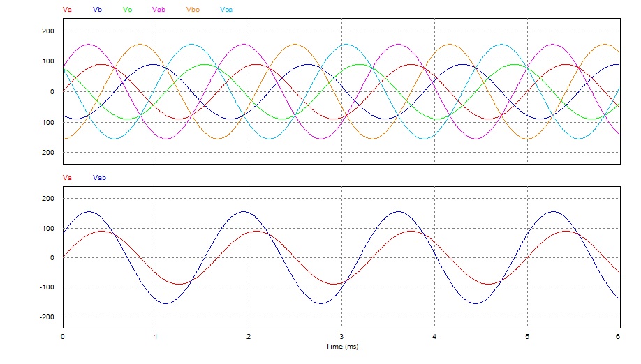Click the 5 tick on the time axis
641x364 pixels.
(x=527, y=337)
